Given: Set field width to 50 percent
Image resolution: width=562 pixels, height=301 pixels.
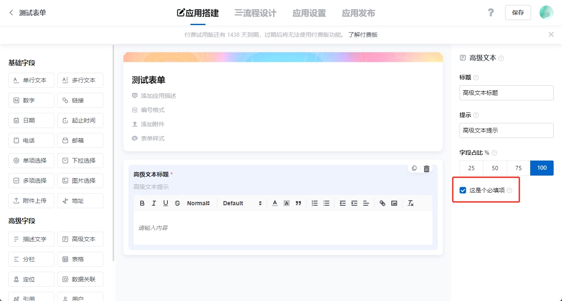Looking at the screenshot, I should 495,168.
